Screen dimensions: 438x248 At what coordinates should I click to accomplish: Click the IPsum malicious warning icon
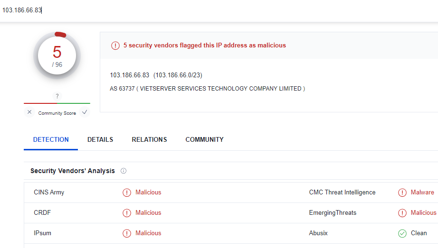click(x=127, y=233)
